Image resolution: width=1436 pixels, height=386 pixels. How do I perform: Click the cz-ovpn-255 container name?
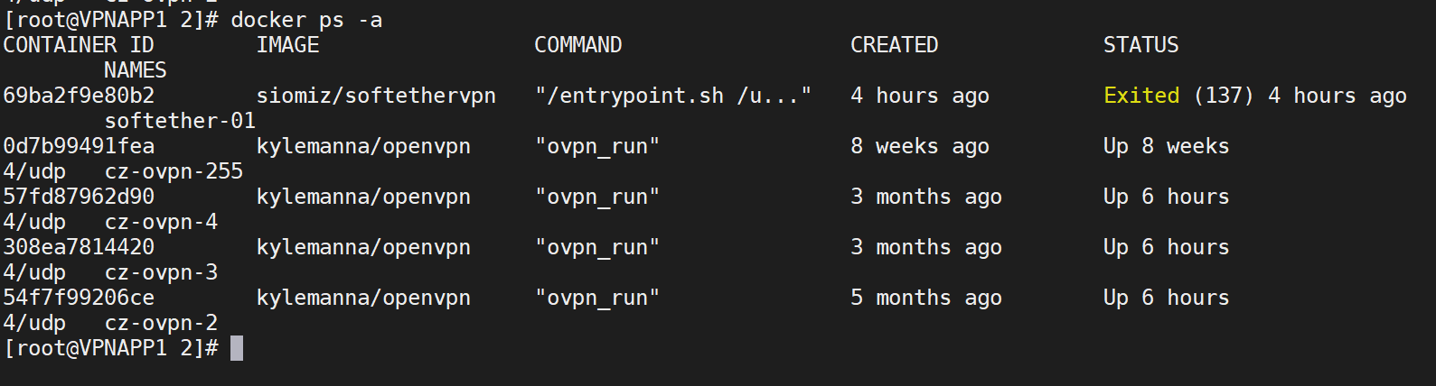click(174, 171)
